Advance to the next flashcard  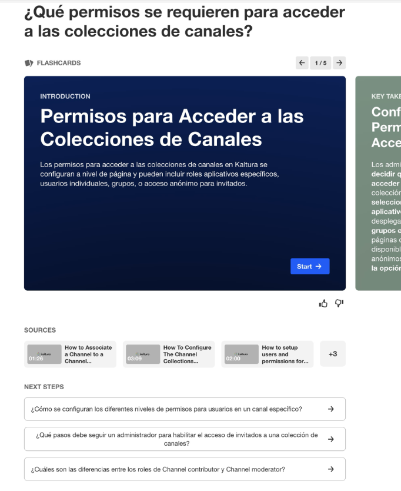point(339,63)
